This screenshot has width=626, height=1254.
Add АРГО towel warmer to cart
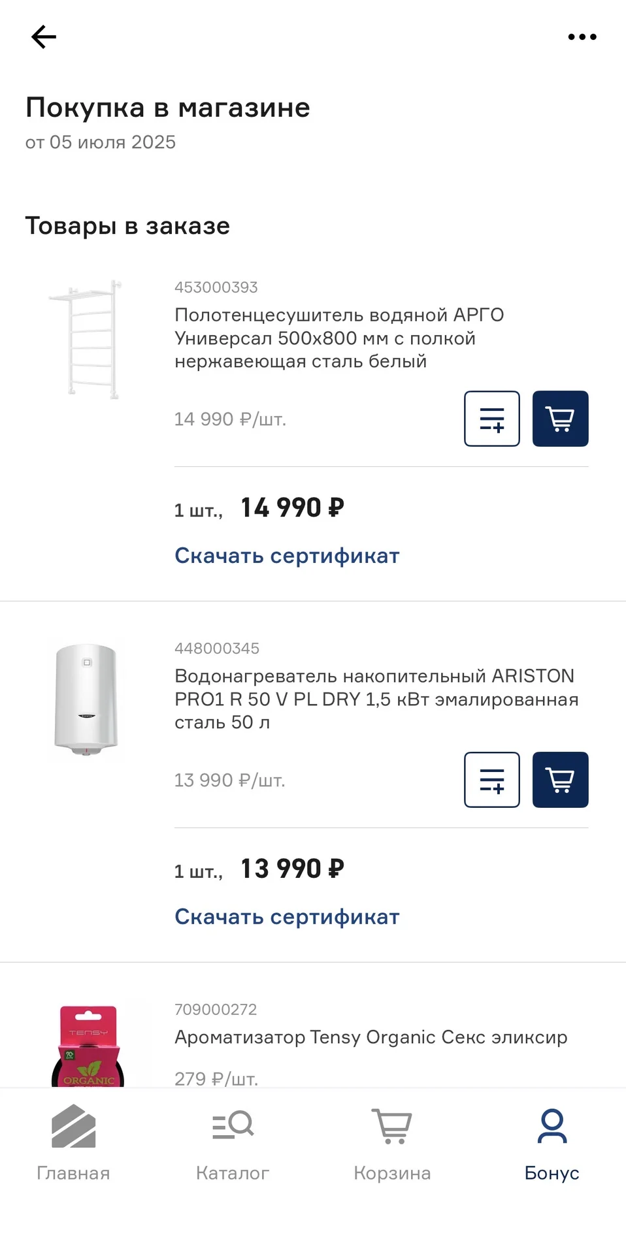tap(560, 419)
